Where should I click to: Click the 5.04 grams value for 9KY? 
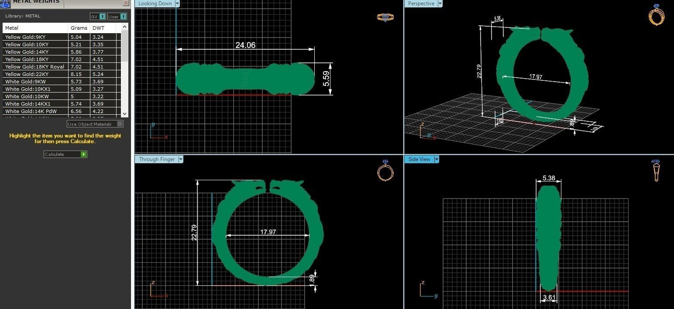pos(76,37)
